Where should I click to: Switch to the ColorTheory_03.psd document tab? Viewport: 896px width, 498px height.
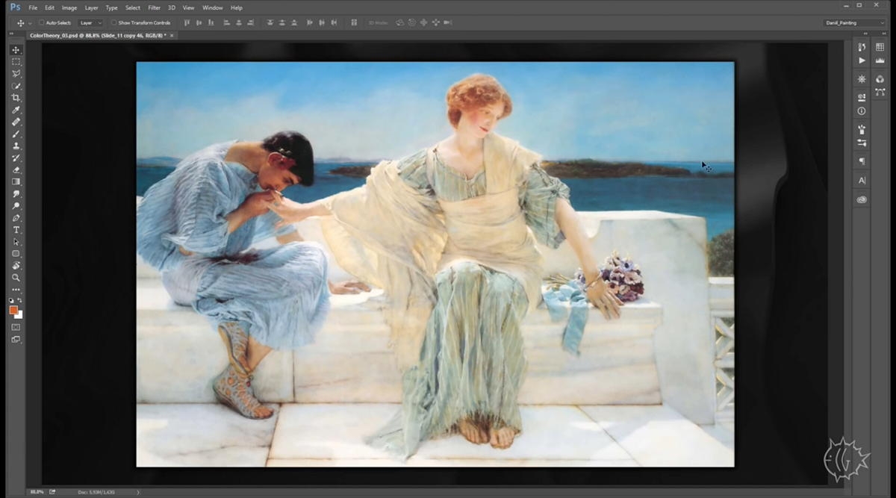point(98,35)
